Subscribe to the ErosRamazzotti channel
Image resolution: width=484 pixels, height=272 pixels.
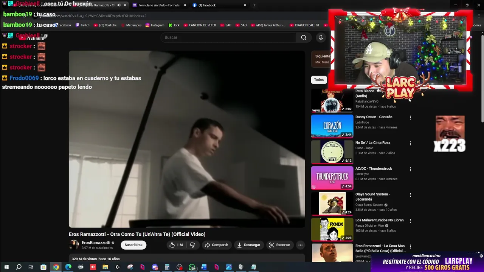tap(133, 245)
